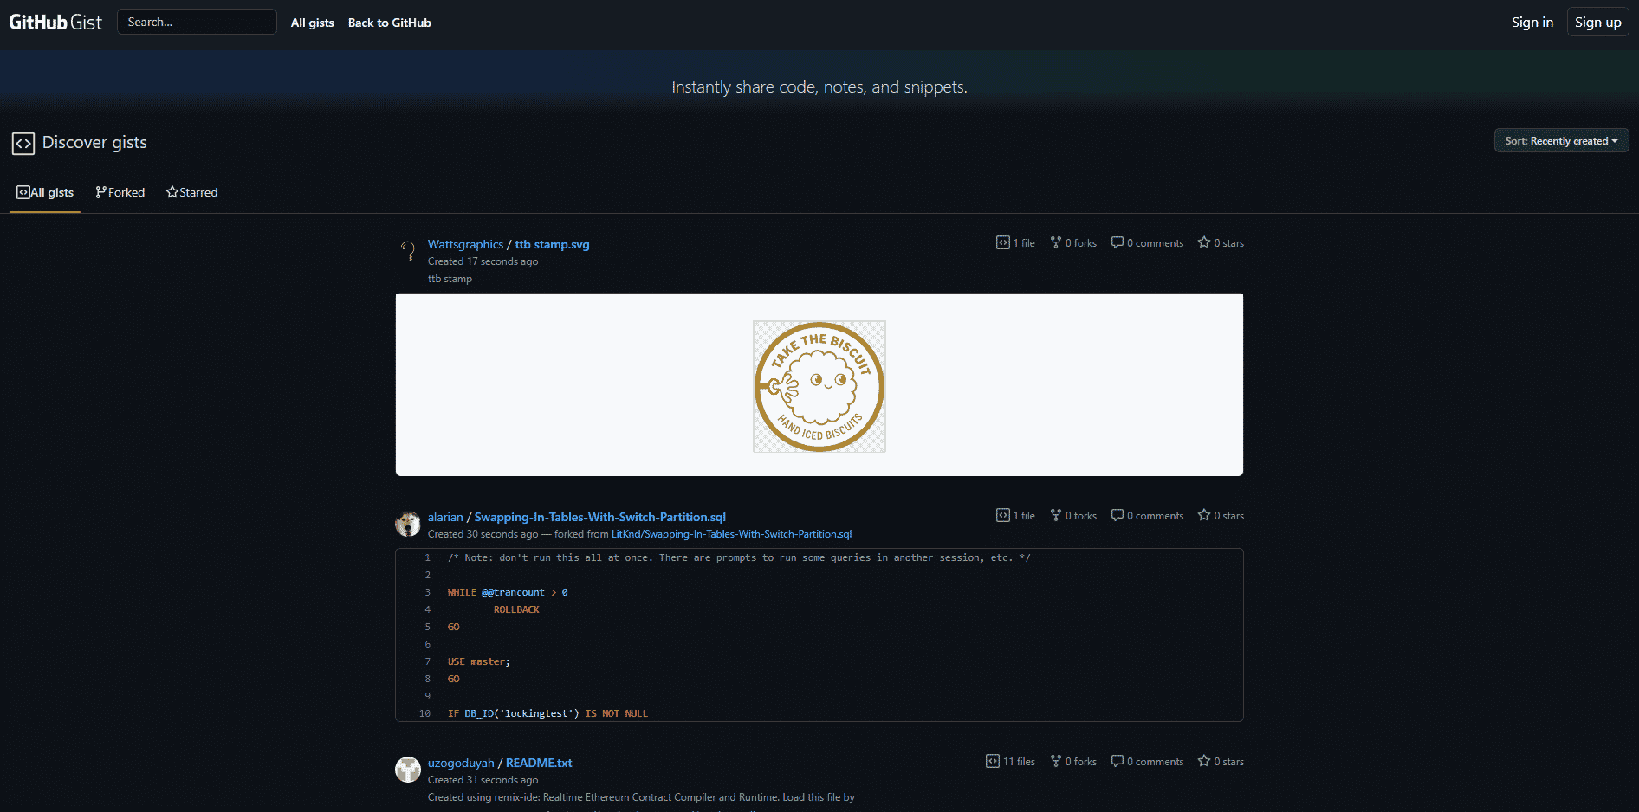The width and height of the screenshot is (1639, 812).
Task: Switch to the Forked tab
Action: click(120, 192)
